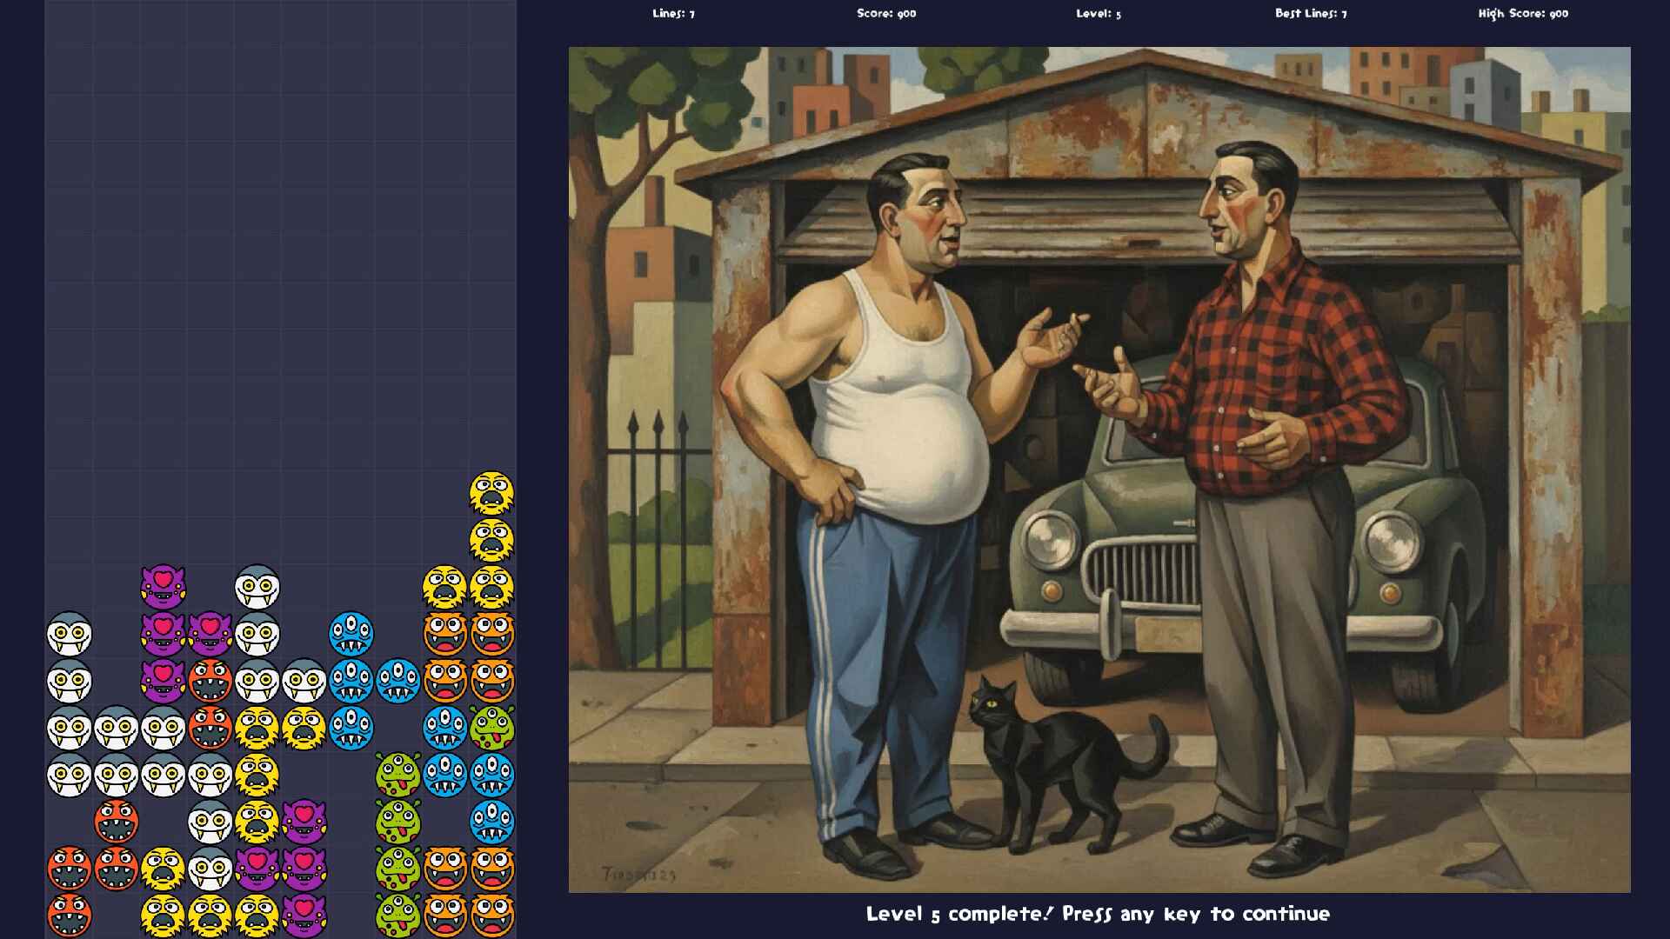Click the Level: 5 indicator

tap(1098, 13)
